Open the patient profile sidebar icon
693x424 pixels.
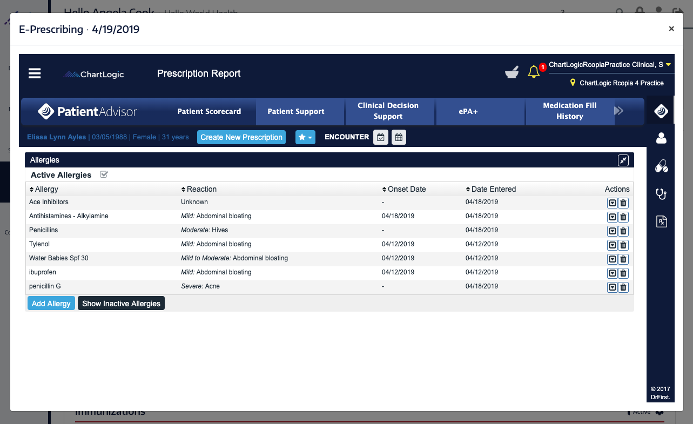coord(661,138)
